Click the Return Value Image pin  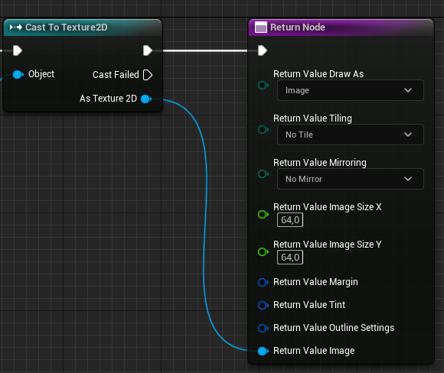(x=263, y=351)
